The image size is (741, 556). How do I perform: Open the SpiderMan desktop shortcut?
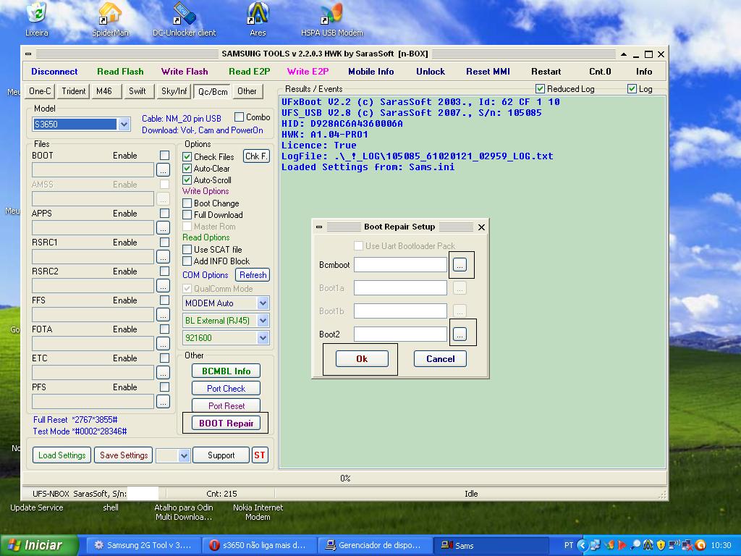(110, 19)
